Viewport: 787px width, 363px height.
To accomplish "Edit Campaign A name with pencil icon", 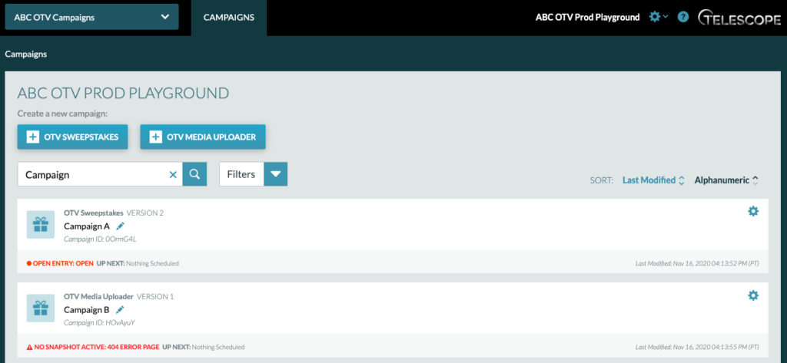I will click(x=120, y=226).
